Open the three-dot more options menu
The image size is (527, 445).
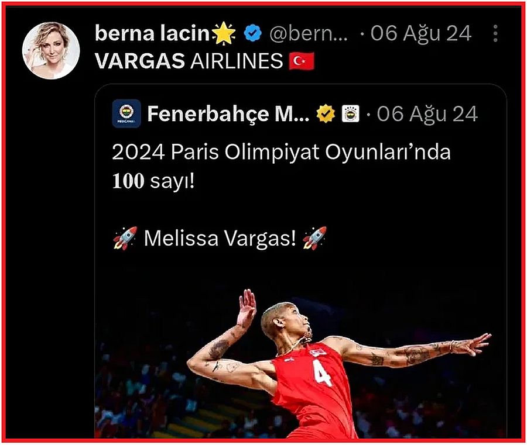point(495,33)
